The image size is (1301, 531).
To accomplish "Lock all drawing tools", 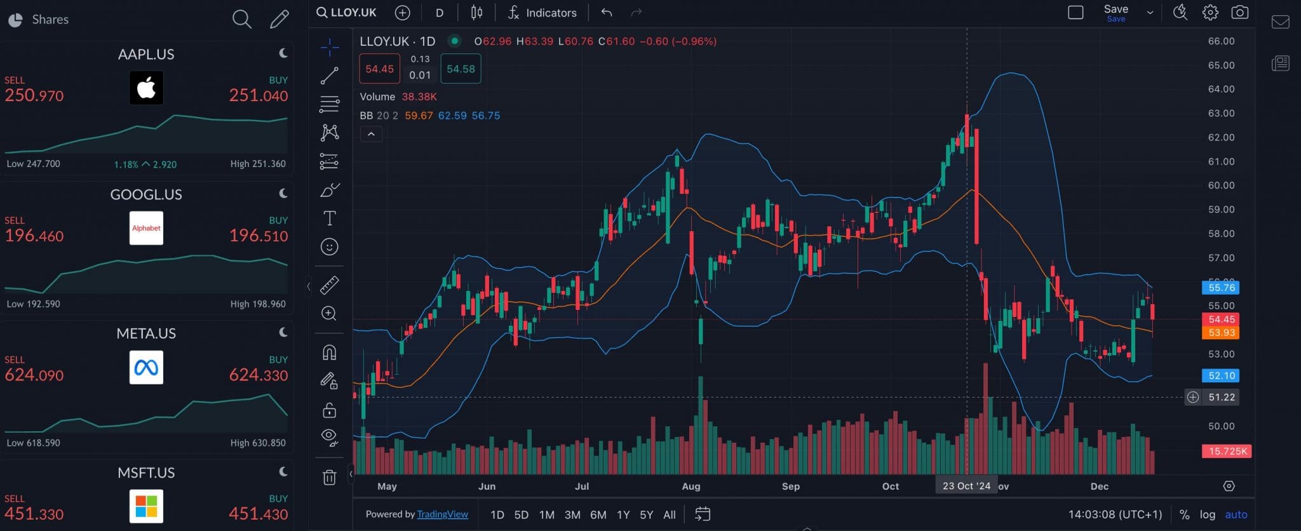I will 329,410.
